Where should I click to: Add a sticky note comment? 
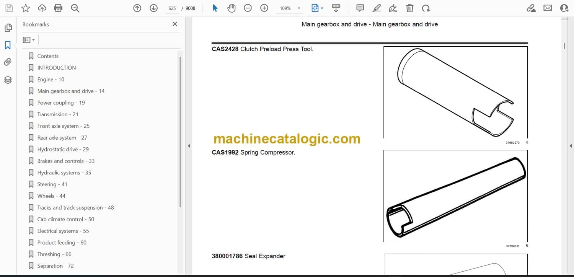(x=360, y=8)
